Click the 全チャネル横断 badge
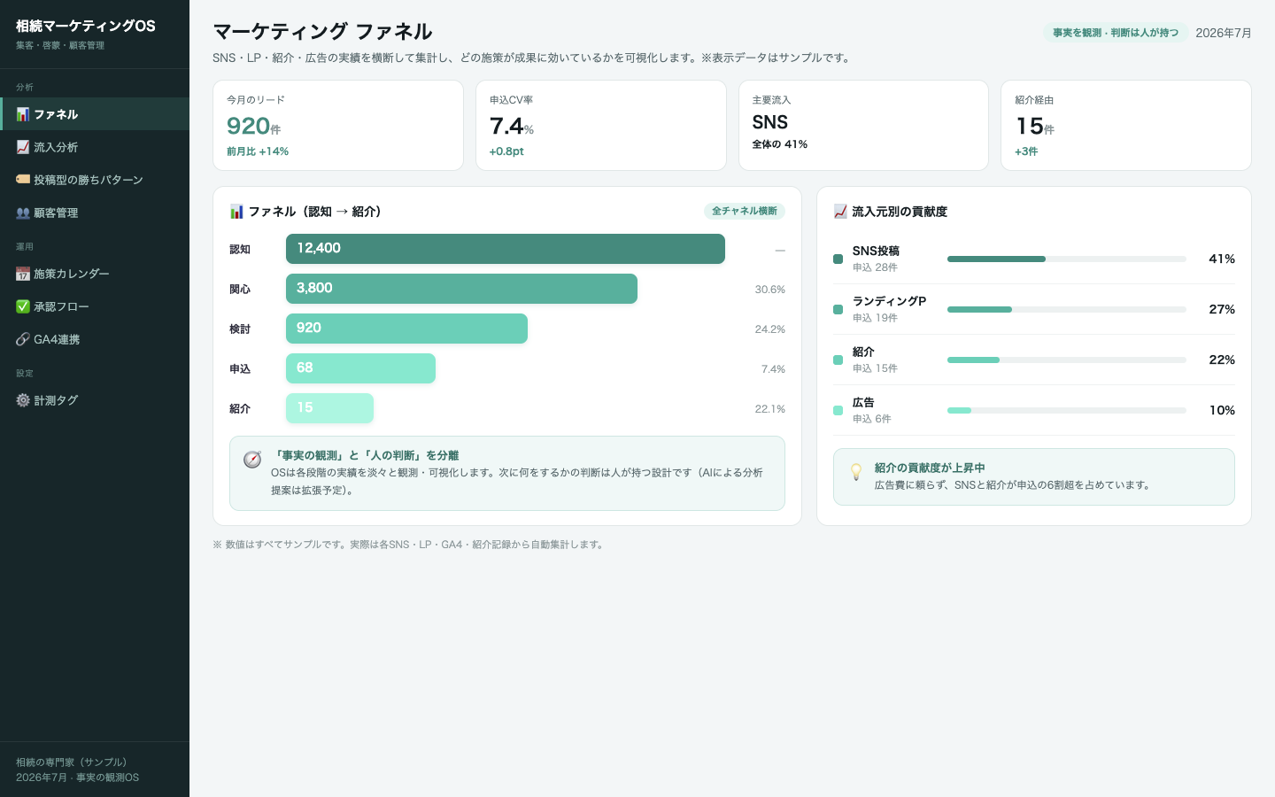 (x=745, y=211)
